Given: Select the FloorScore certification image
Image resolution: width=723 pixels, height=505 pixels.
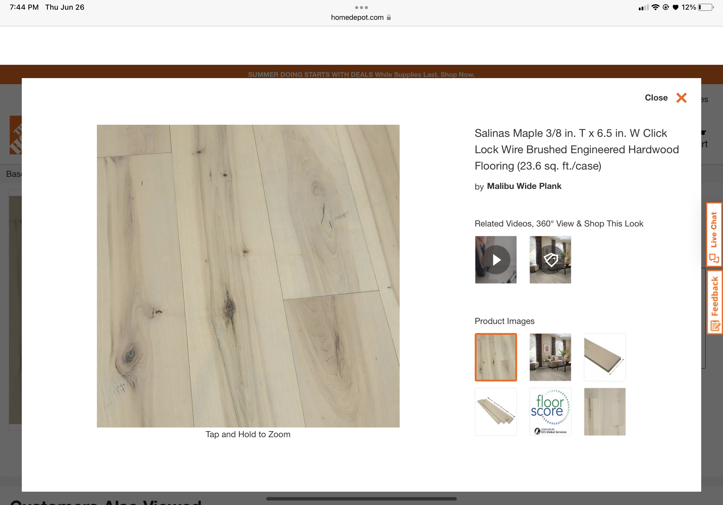Looking at the screenshot, I should point(550,411).
